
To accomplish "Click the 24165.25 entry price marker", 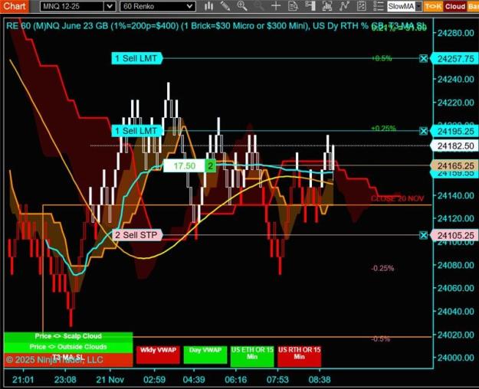I will [x=455, y=166].
